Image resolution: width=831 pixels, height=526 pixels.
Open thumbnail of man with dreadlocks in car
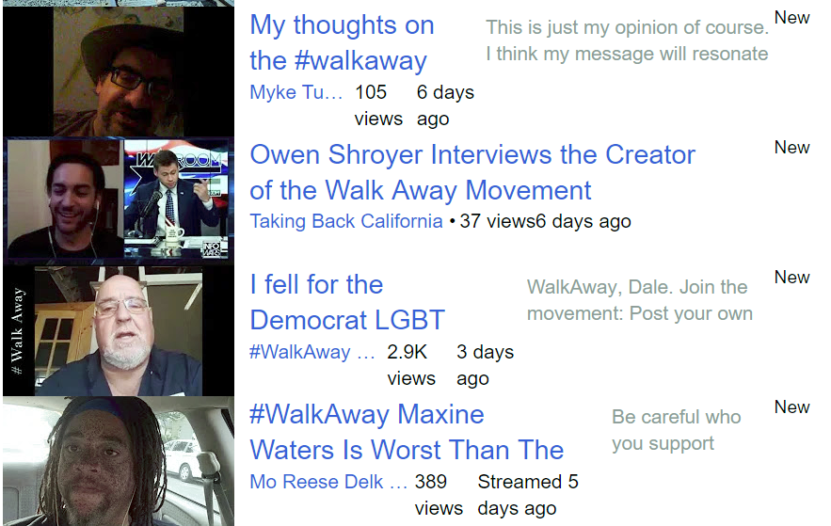(119, 461)
